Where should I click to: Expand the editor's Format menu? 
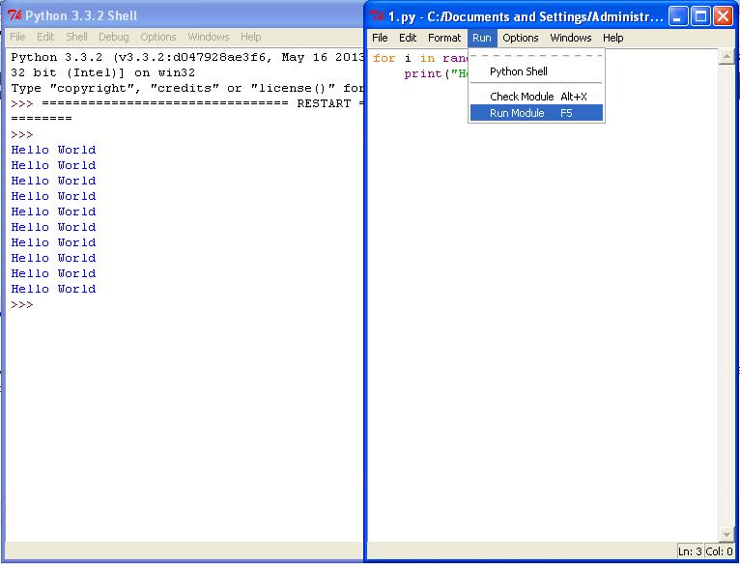point(444,38)
